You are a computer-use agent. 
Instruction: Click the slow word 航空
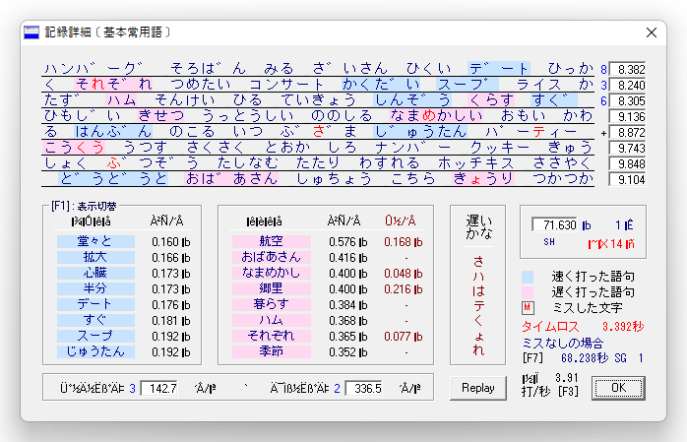272,241
